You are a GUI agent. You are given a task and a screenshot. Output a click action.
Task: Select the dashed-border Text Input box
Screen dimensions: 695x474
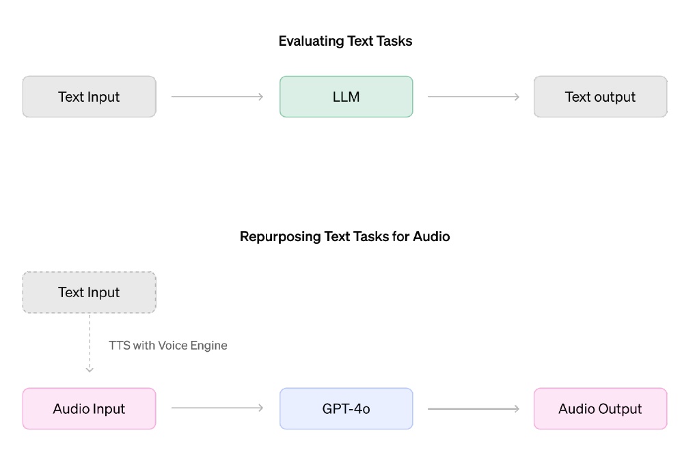coord(89,292)
